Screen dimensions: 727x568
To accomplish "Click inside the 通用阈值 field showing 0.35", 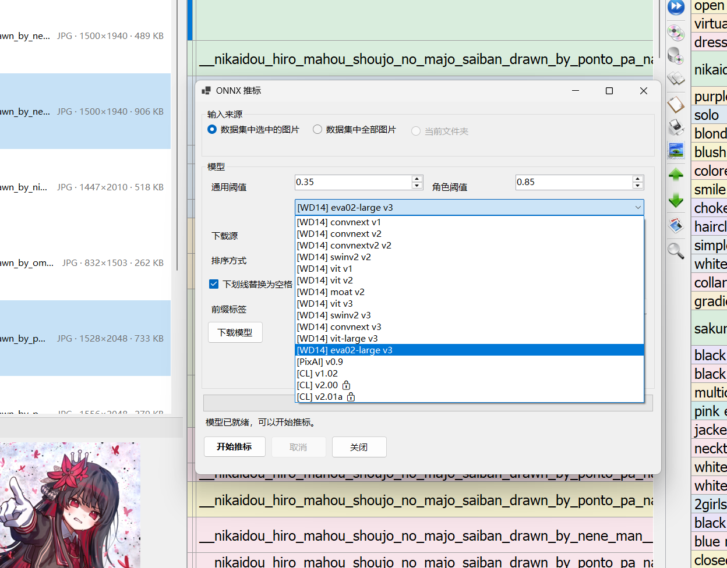I will [x=353, y=182].
